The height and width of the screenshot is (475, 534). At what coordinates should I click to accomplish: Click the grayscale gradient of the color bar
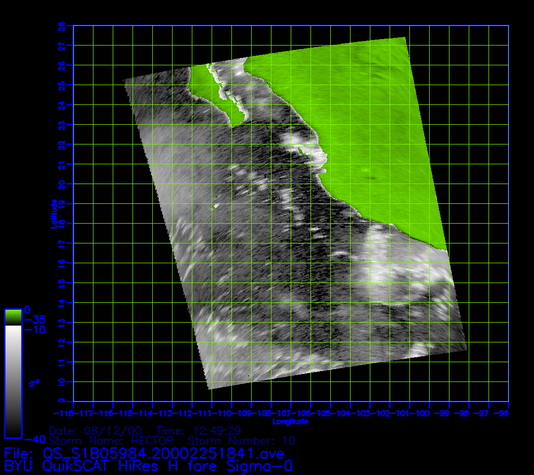tap(13, 381)
